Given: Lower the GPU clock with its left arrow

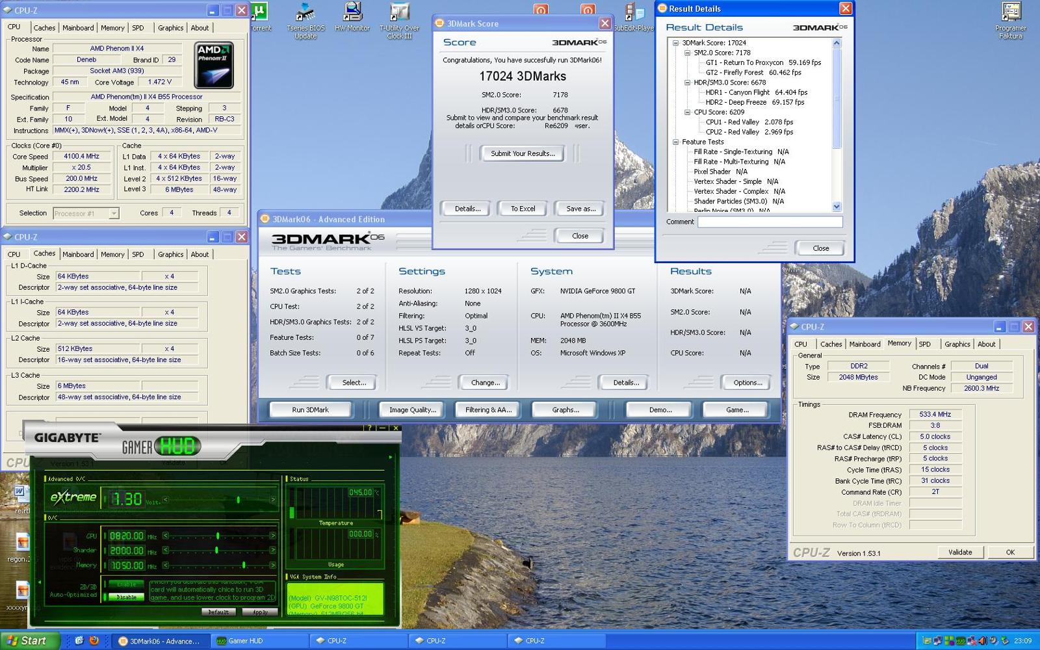Looking at the screenshot, I should pyautogui.click(x=166, y=536).
